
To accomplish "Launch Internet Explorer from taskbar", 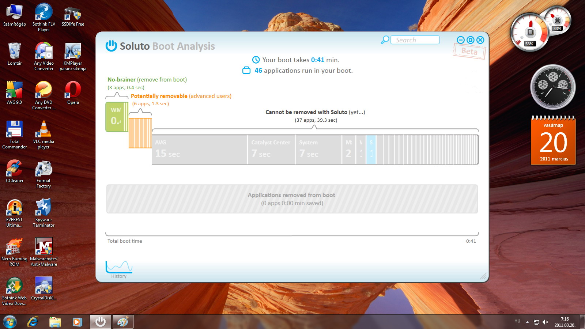I will pyautogui.click(x=33, y=322).
